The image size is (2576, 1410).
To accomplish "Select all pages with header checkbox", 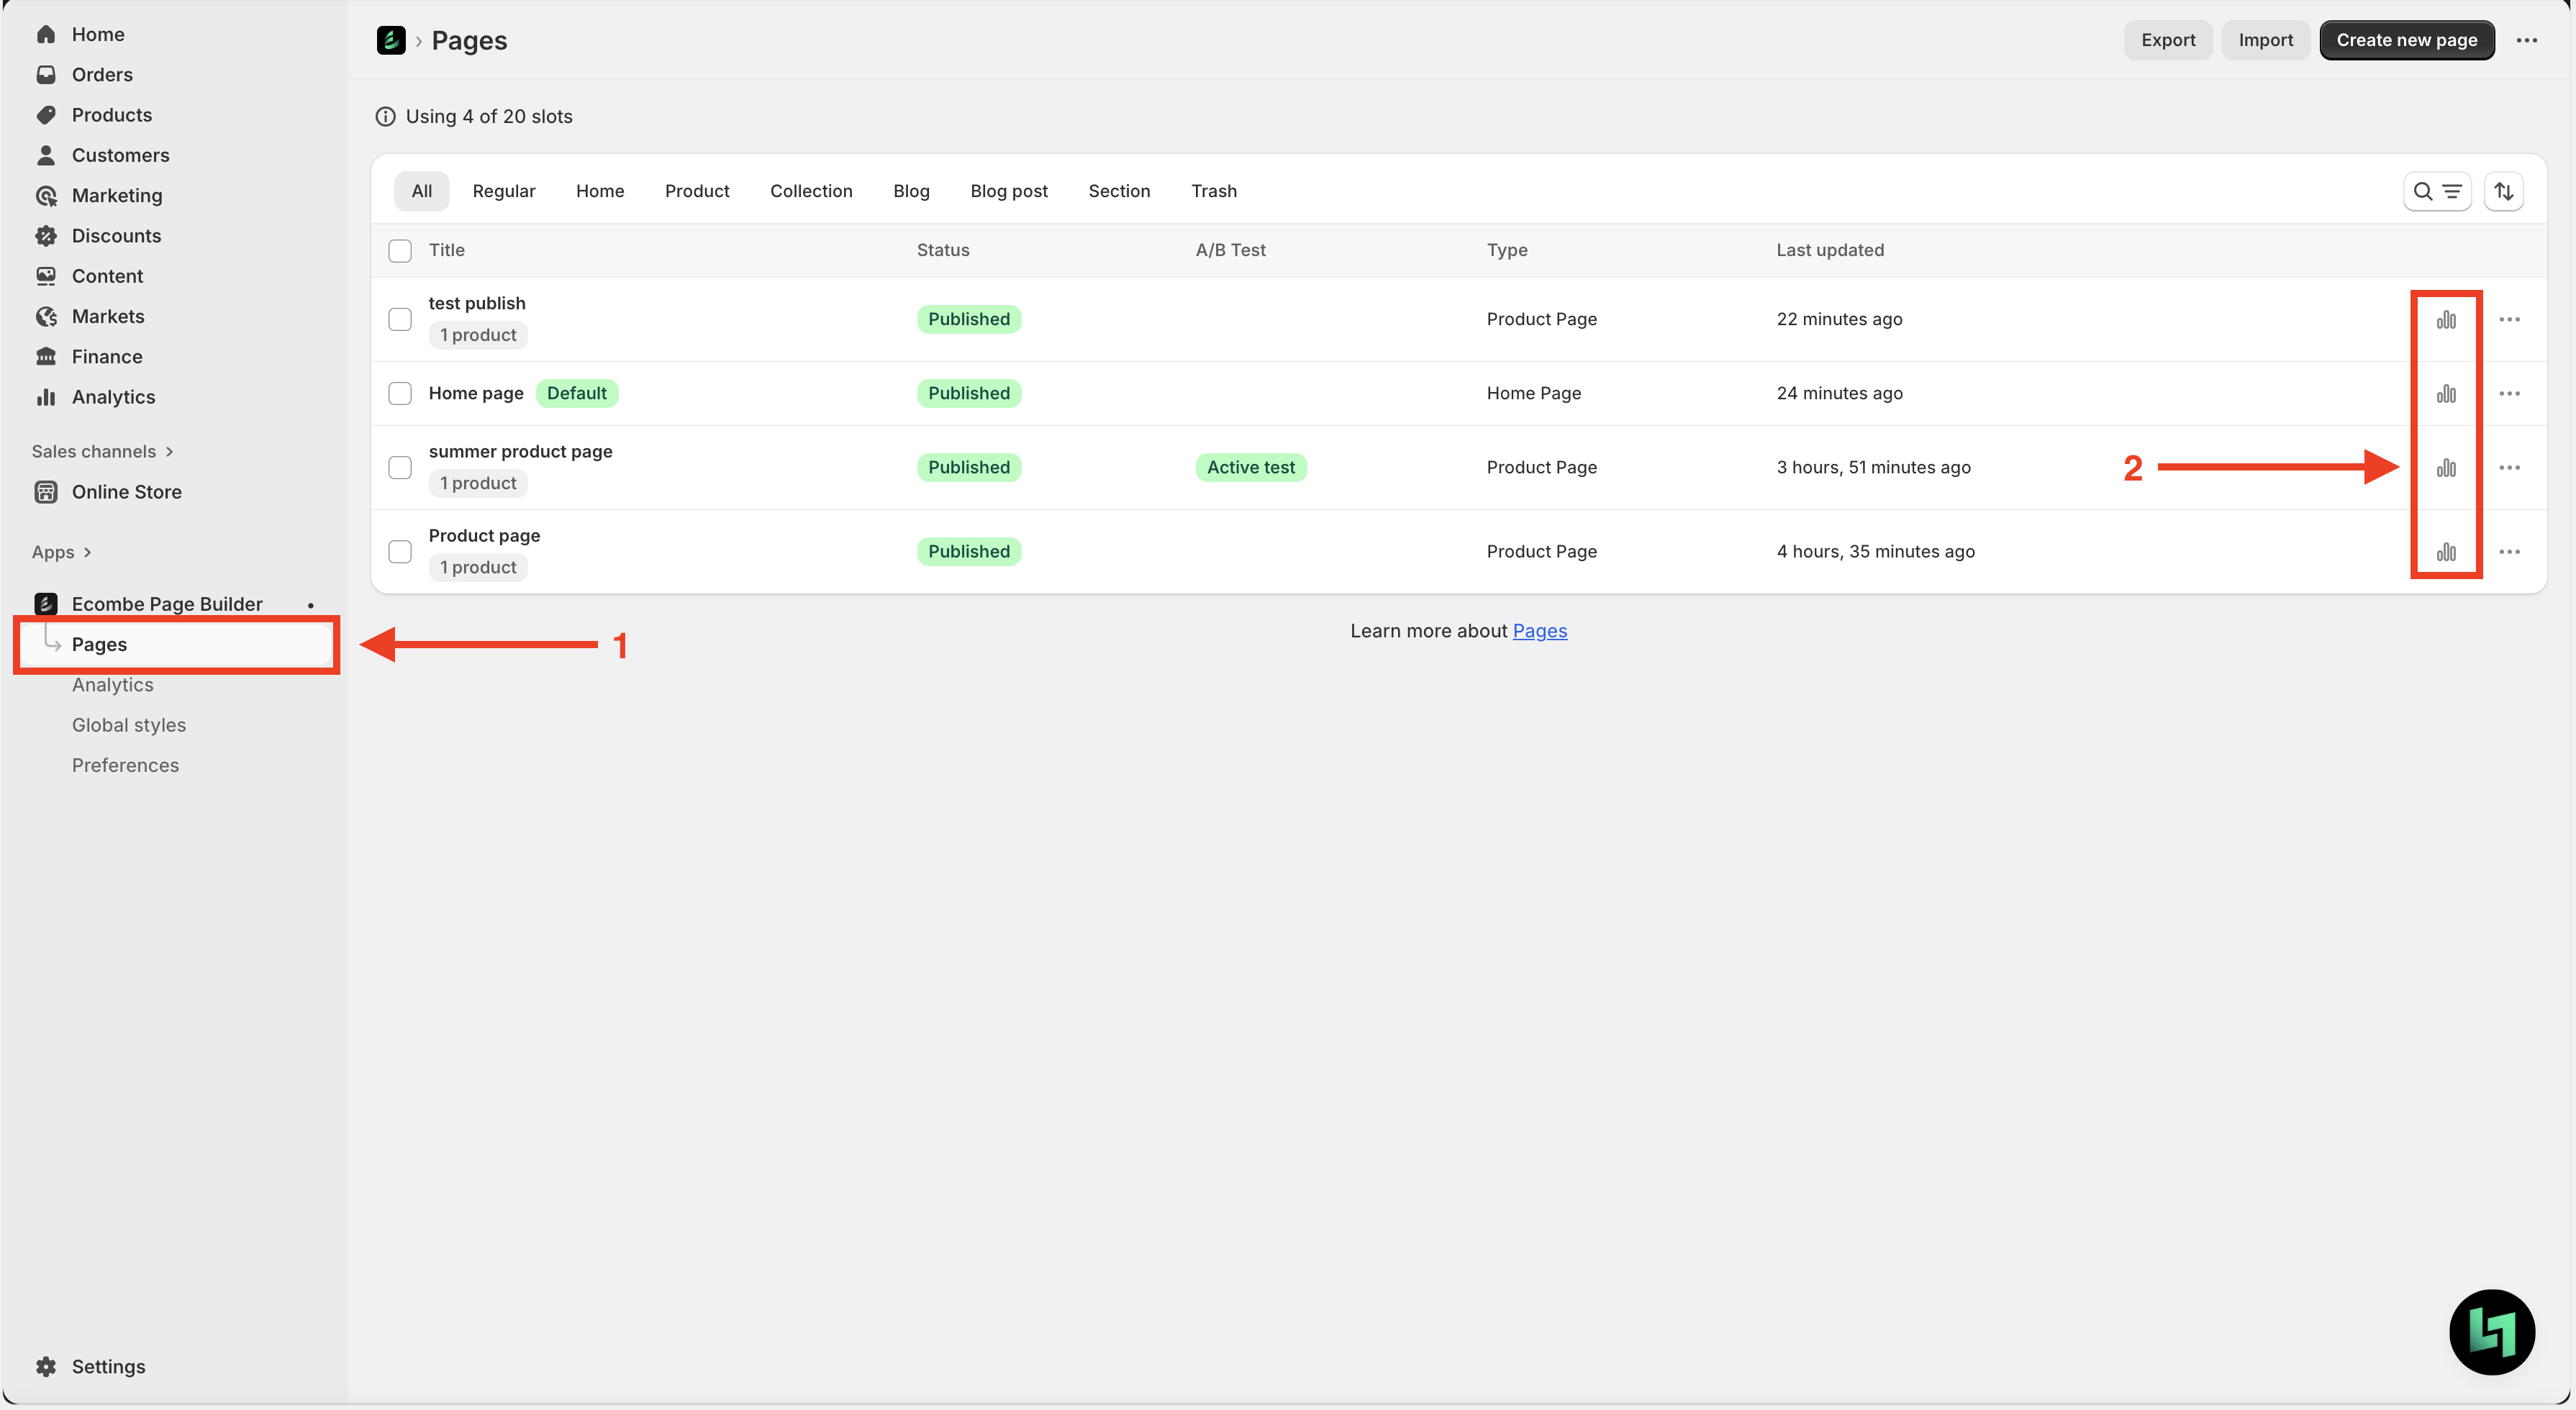I will coord(400,251).
